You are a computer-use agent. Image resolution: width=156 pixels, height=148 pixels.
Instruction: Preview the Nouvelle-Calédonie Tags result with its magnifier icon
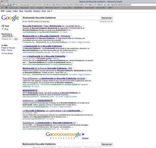click(83, 26)
